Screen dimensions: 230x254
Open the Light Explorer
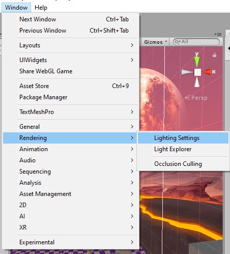(x=183, y=149)
